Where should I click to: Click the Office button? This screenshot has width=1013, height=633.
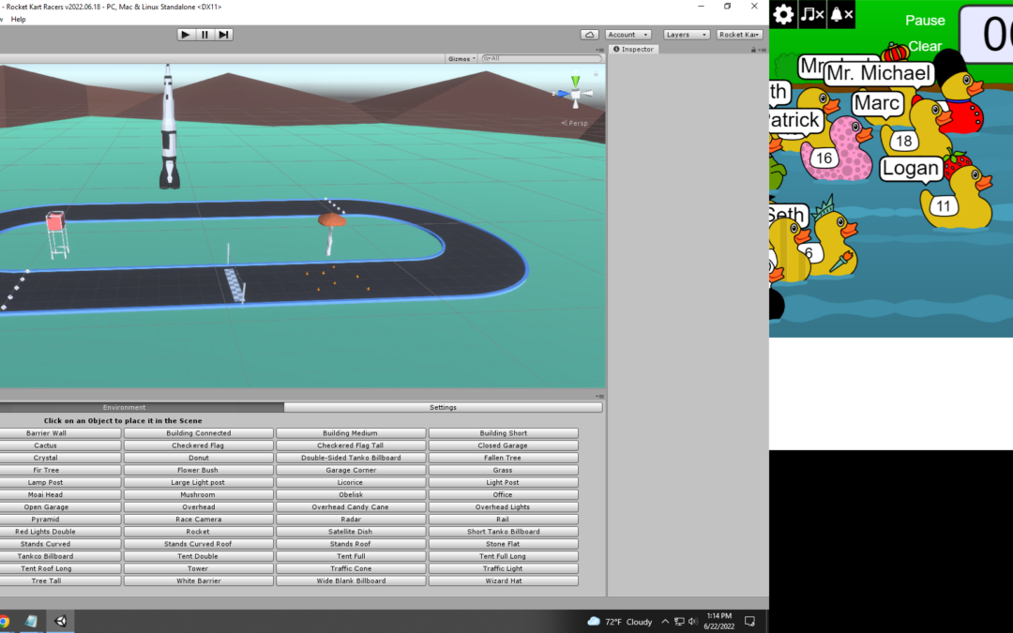[504, 495]
